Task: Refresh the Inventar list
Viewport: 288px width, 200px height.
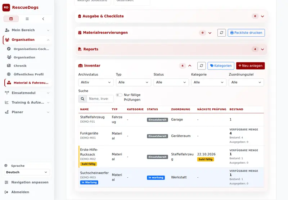Action: click(x=202, y=66)
